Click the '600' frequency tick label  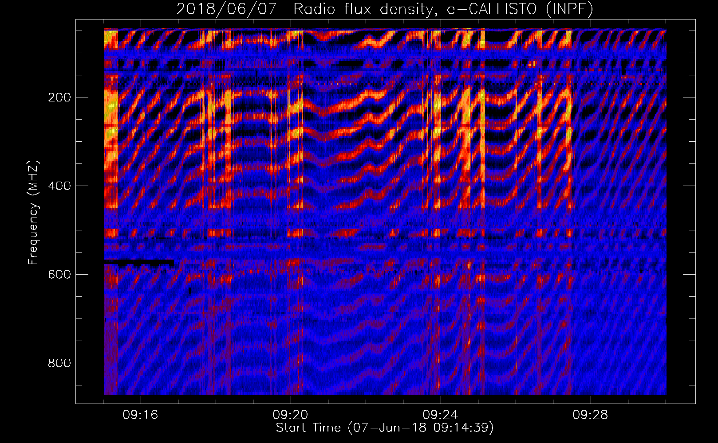[x=59, y=275]
